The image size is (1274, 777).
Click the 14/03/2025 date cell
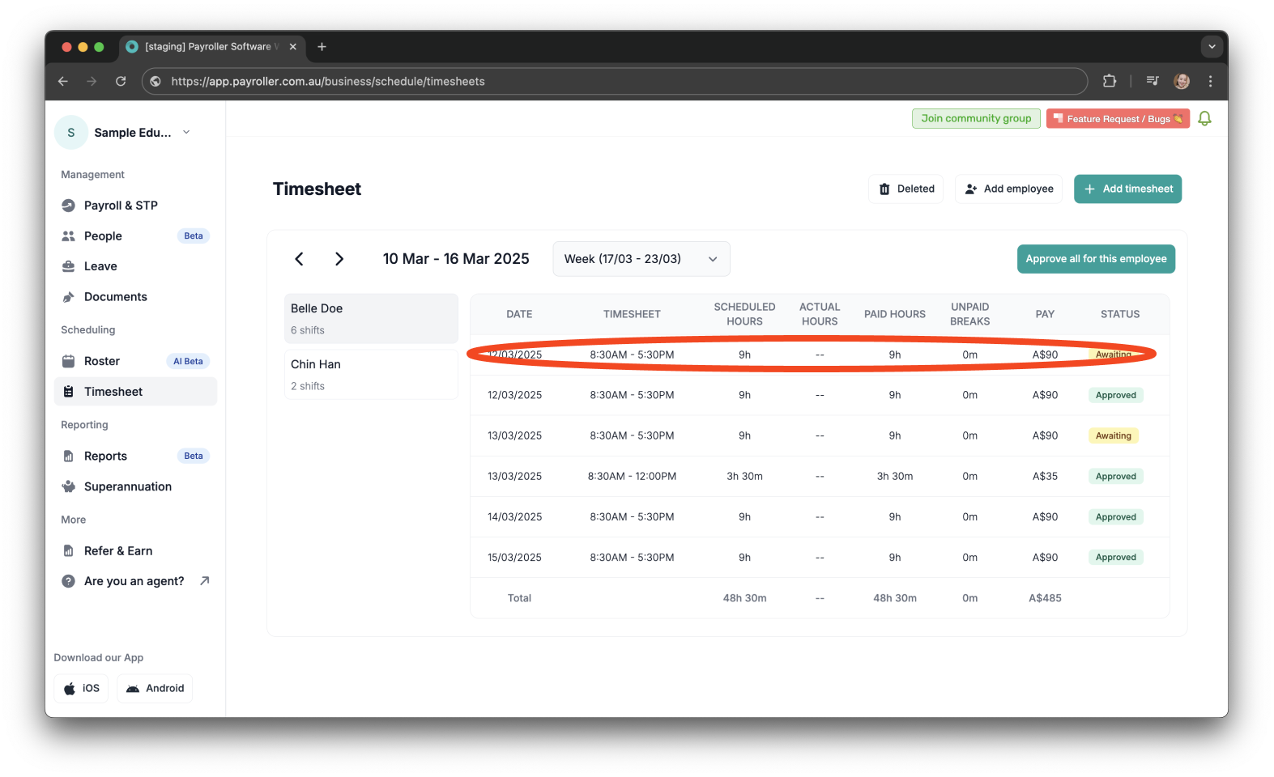[x=515, y=516]
